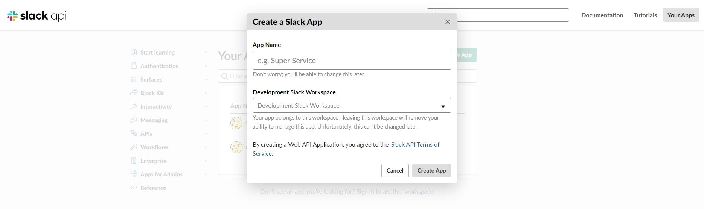This screenshot has height=209, width=704.
Task: Click the Surfaces grid icon
Action: point(134,79)
